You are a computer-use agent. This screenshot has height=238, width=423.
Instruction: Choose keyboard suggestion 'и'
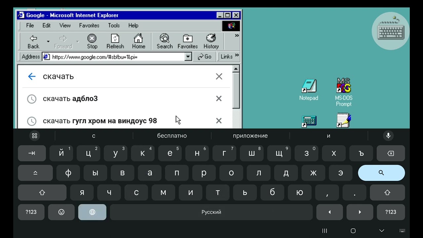pyautogui.click(x=328, y=136)
